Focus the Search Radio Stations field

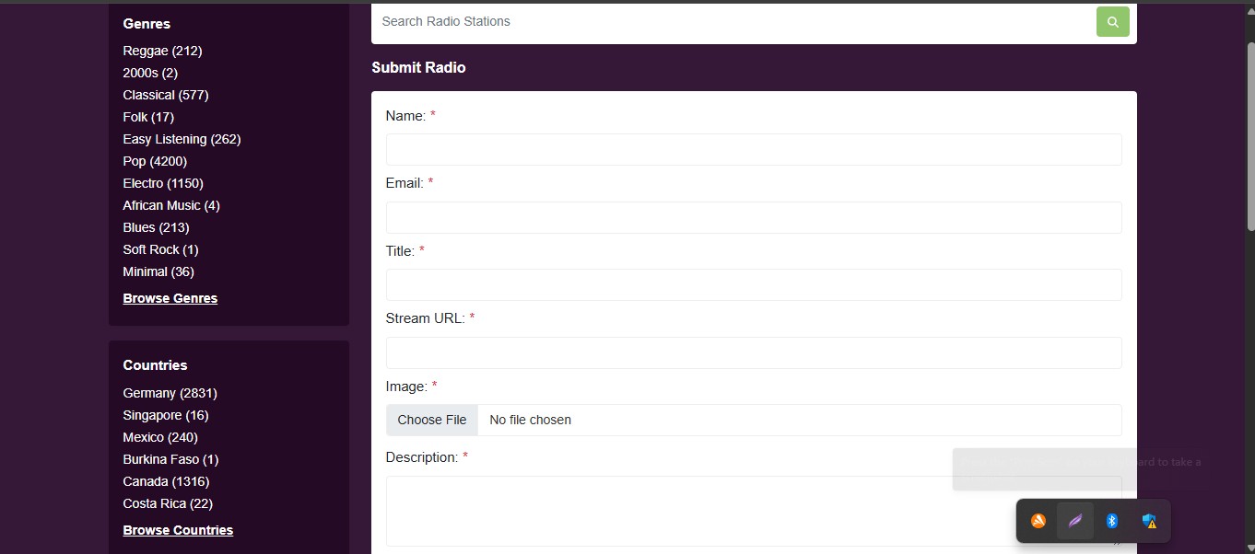pos(733,22)
